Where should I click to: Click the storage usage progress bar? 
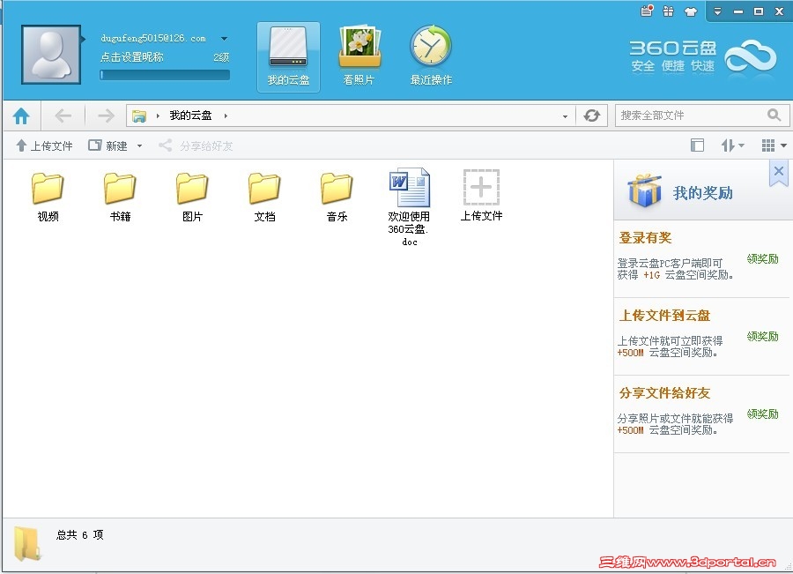pyautogui.click(x=165, y=75)
